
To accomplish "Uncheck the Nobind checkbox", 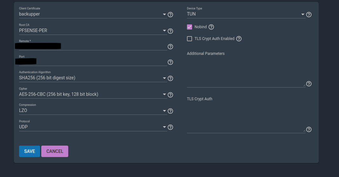I will (189, 27).
